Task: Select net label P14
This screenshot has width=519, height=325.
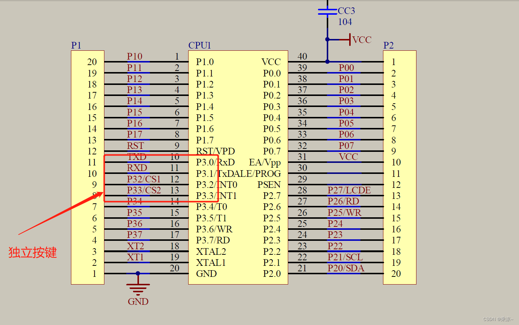Action: [x=135, y=101]
